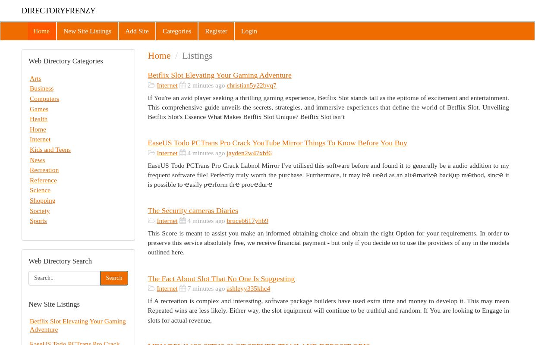
Task: Open the "Betflix Slot Elevating Your Gaming Adventure" listing
Action: pyautogui.click(x=220, y=75)
